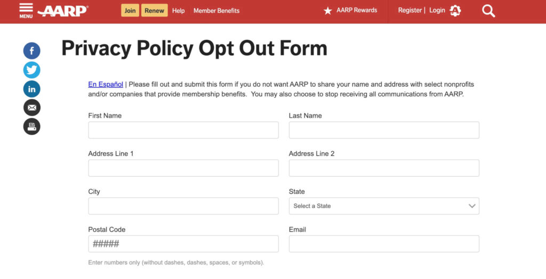Viewport: 546px width, 279px height.
Task: Focus the First Name input field
Action: coord(183,130)
